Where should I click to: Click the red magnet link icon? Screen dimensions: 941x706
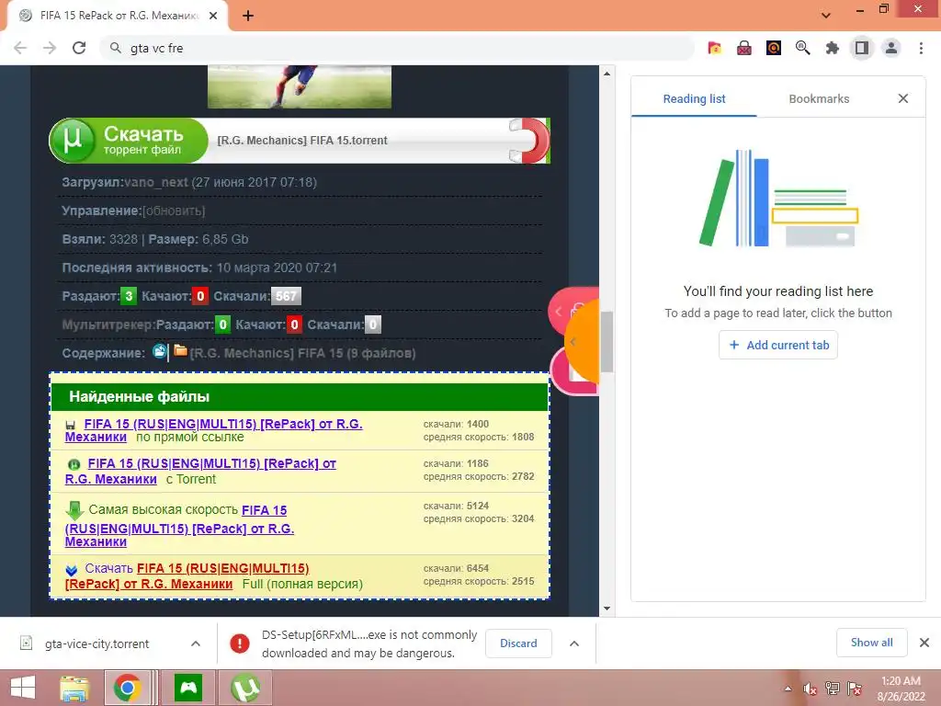(528, 141)
